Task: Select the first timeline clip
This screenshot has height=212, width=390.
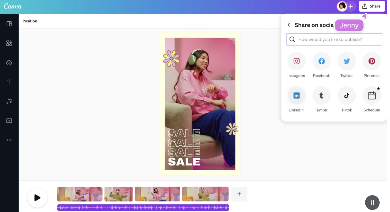Action: coord(80,194)
